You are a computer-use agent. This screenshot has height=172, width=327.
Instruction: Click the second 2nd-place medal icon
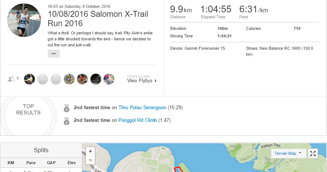[x=67, y=121]
